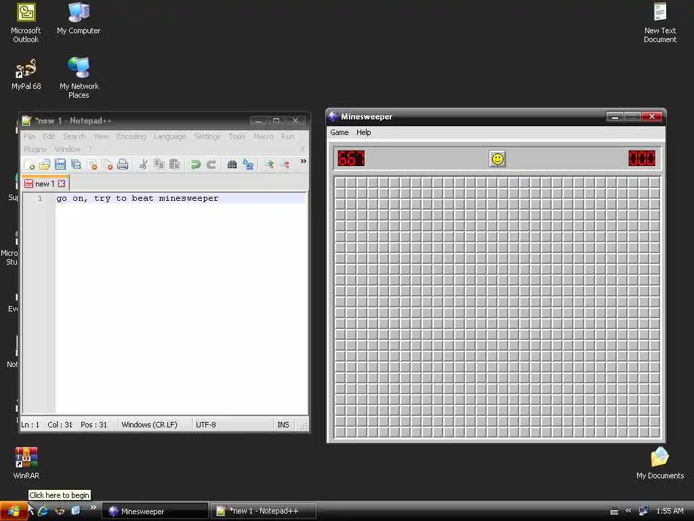
Task: Launch Internet Explorer from the quick launch bar
Action: (43, 511)
